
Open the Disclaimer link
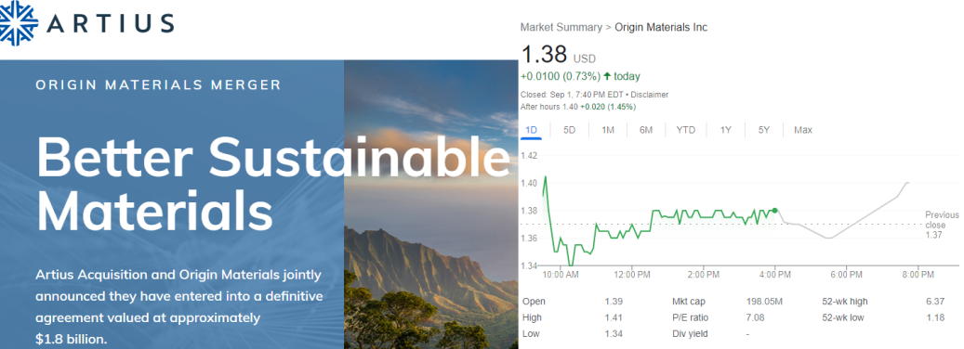coord(649,95)
